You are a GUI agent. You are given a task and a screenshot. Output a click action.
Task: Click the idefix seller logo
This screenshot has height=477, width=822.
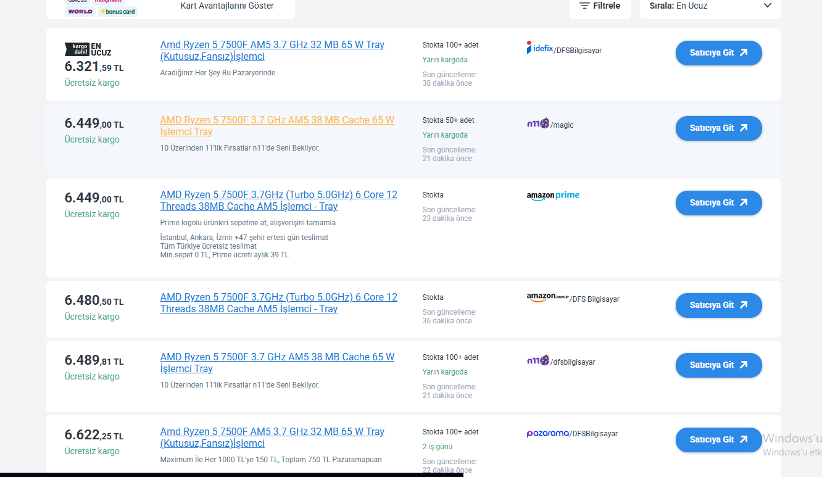[x=540, y=48]
